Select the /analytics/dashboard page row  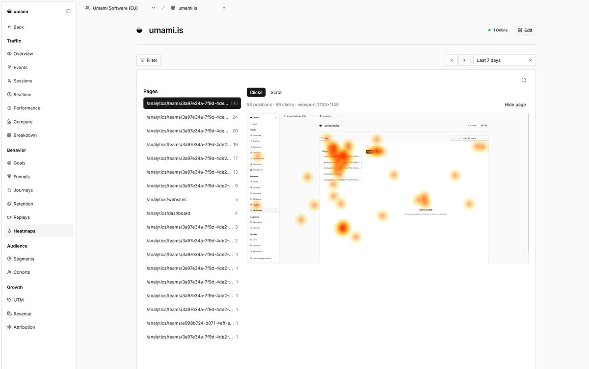click(192, 213)
